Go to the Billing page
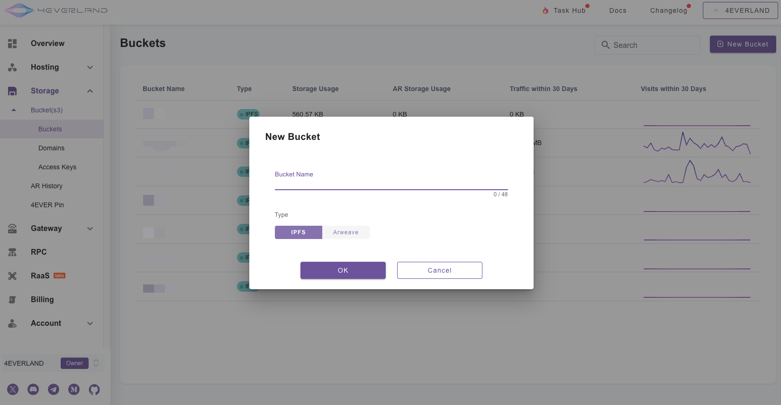This screenshot has height=405, width=781. (42, 300)
